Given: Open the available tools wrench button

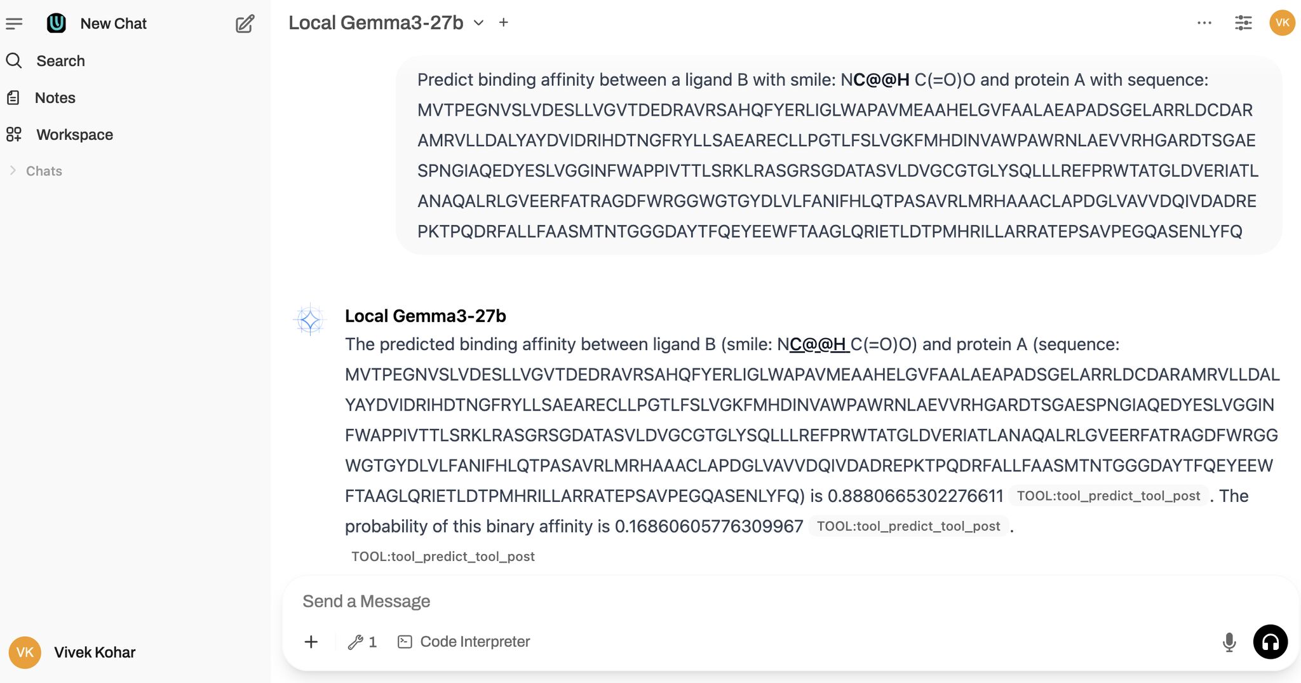Looking at the screenshot, I should (x=362, y=642).
